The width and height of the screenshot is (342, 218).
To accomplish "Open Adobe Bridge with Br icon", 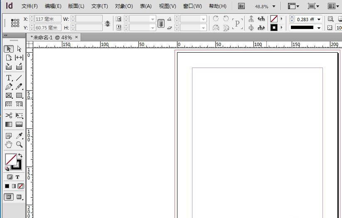I will coord(241,6).
